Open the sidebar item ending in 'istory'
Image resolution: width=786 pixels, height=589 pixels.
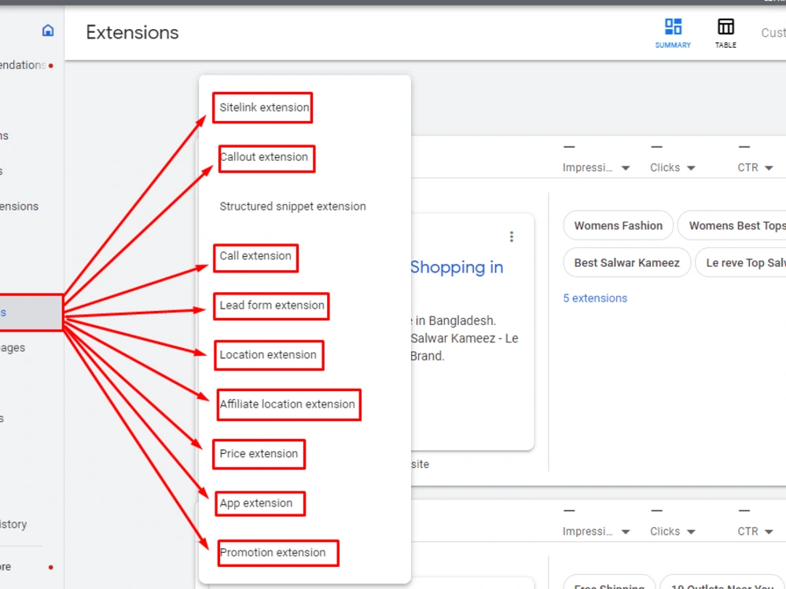click(13, 525)
